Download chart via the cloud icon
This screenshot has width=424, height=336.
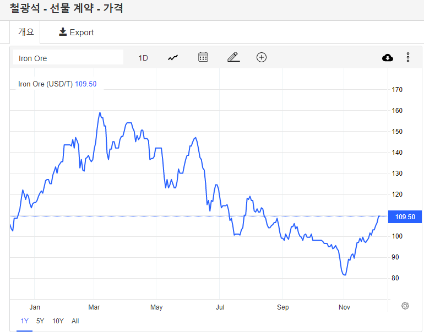[x=388, y=58]
